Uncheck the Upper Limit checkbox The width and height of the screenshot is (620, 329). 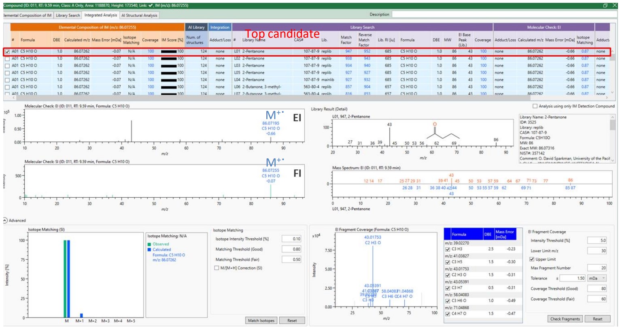532,259
